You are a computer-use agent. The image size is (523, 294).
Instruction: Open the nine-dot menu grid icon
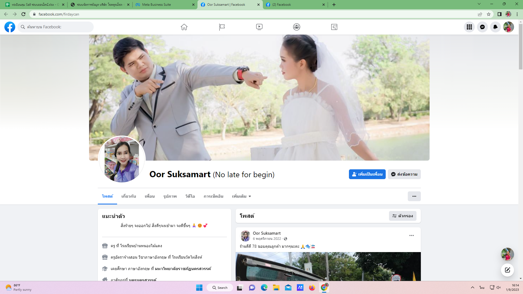[469, 27]
